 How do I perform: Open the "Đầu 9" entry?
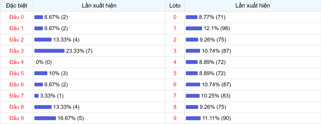click(x=17, y=118)
